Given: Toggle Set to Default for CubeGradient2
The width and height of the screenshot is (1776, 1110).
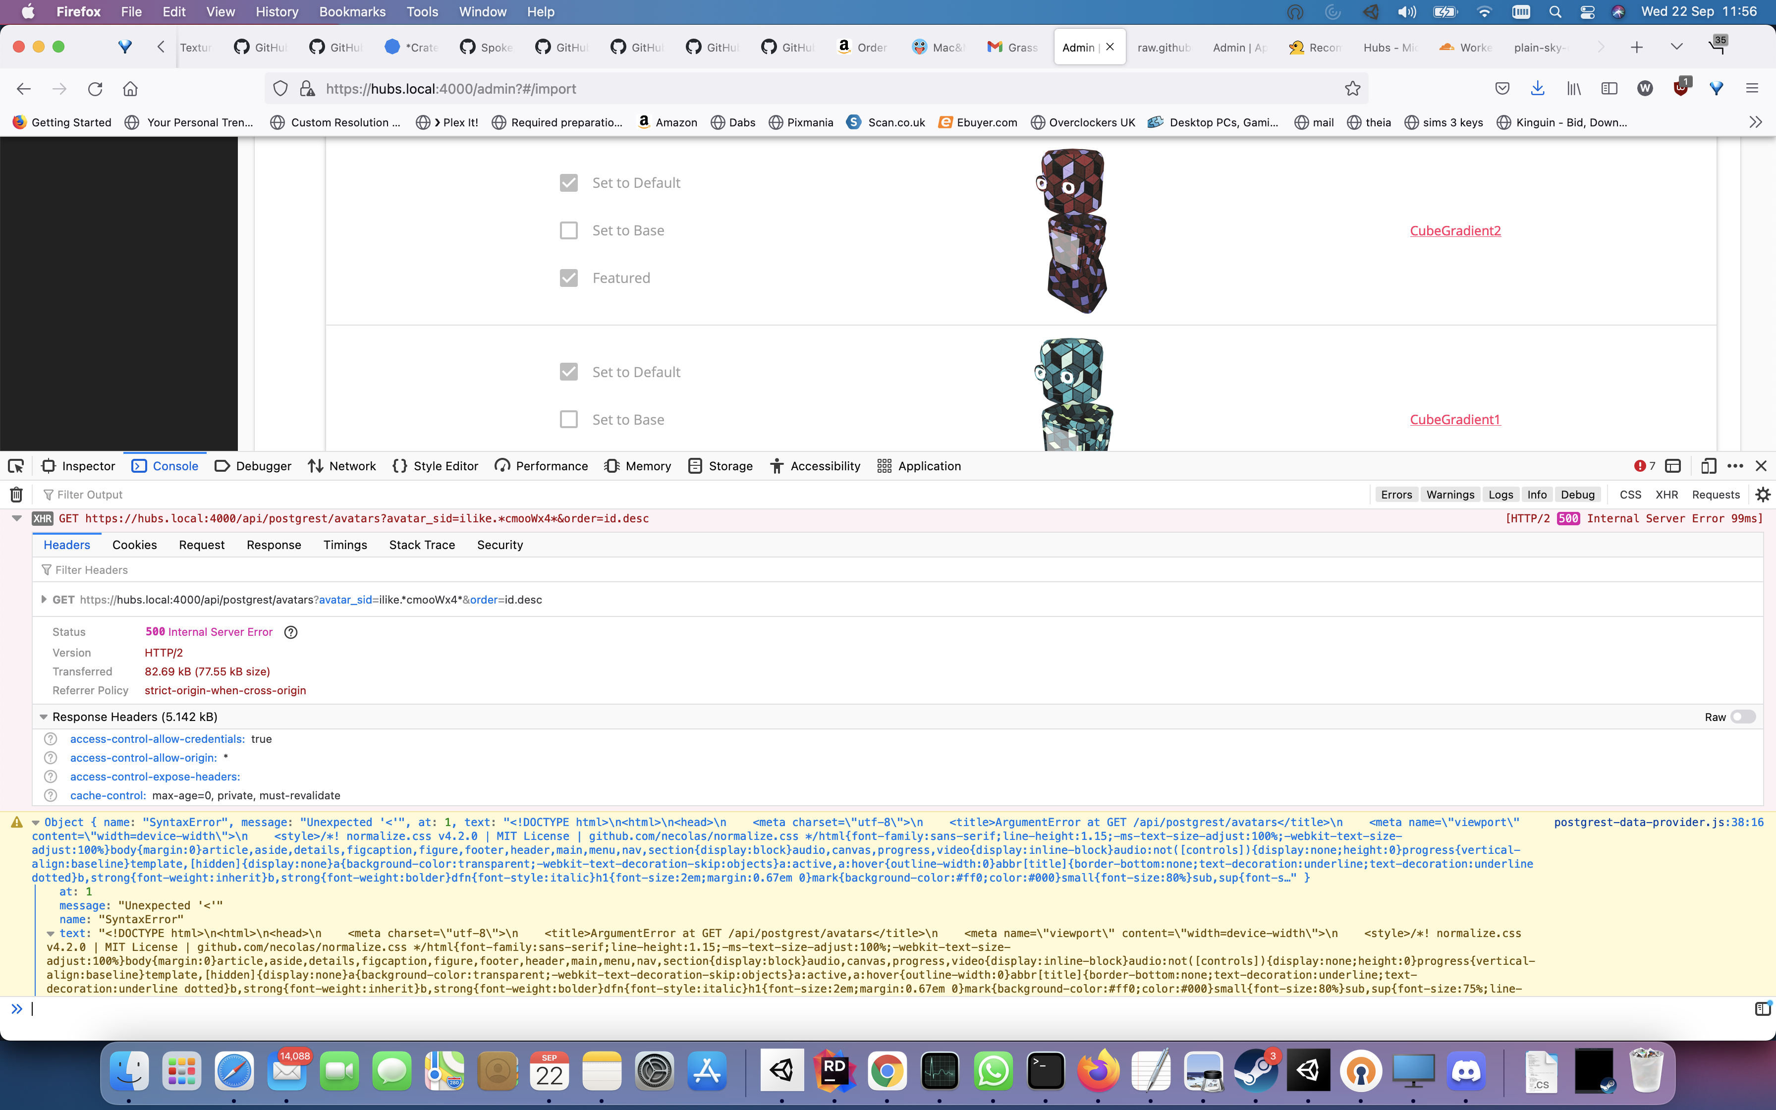Looking at the screenshot, I should pos(569,183).
